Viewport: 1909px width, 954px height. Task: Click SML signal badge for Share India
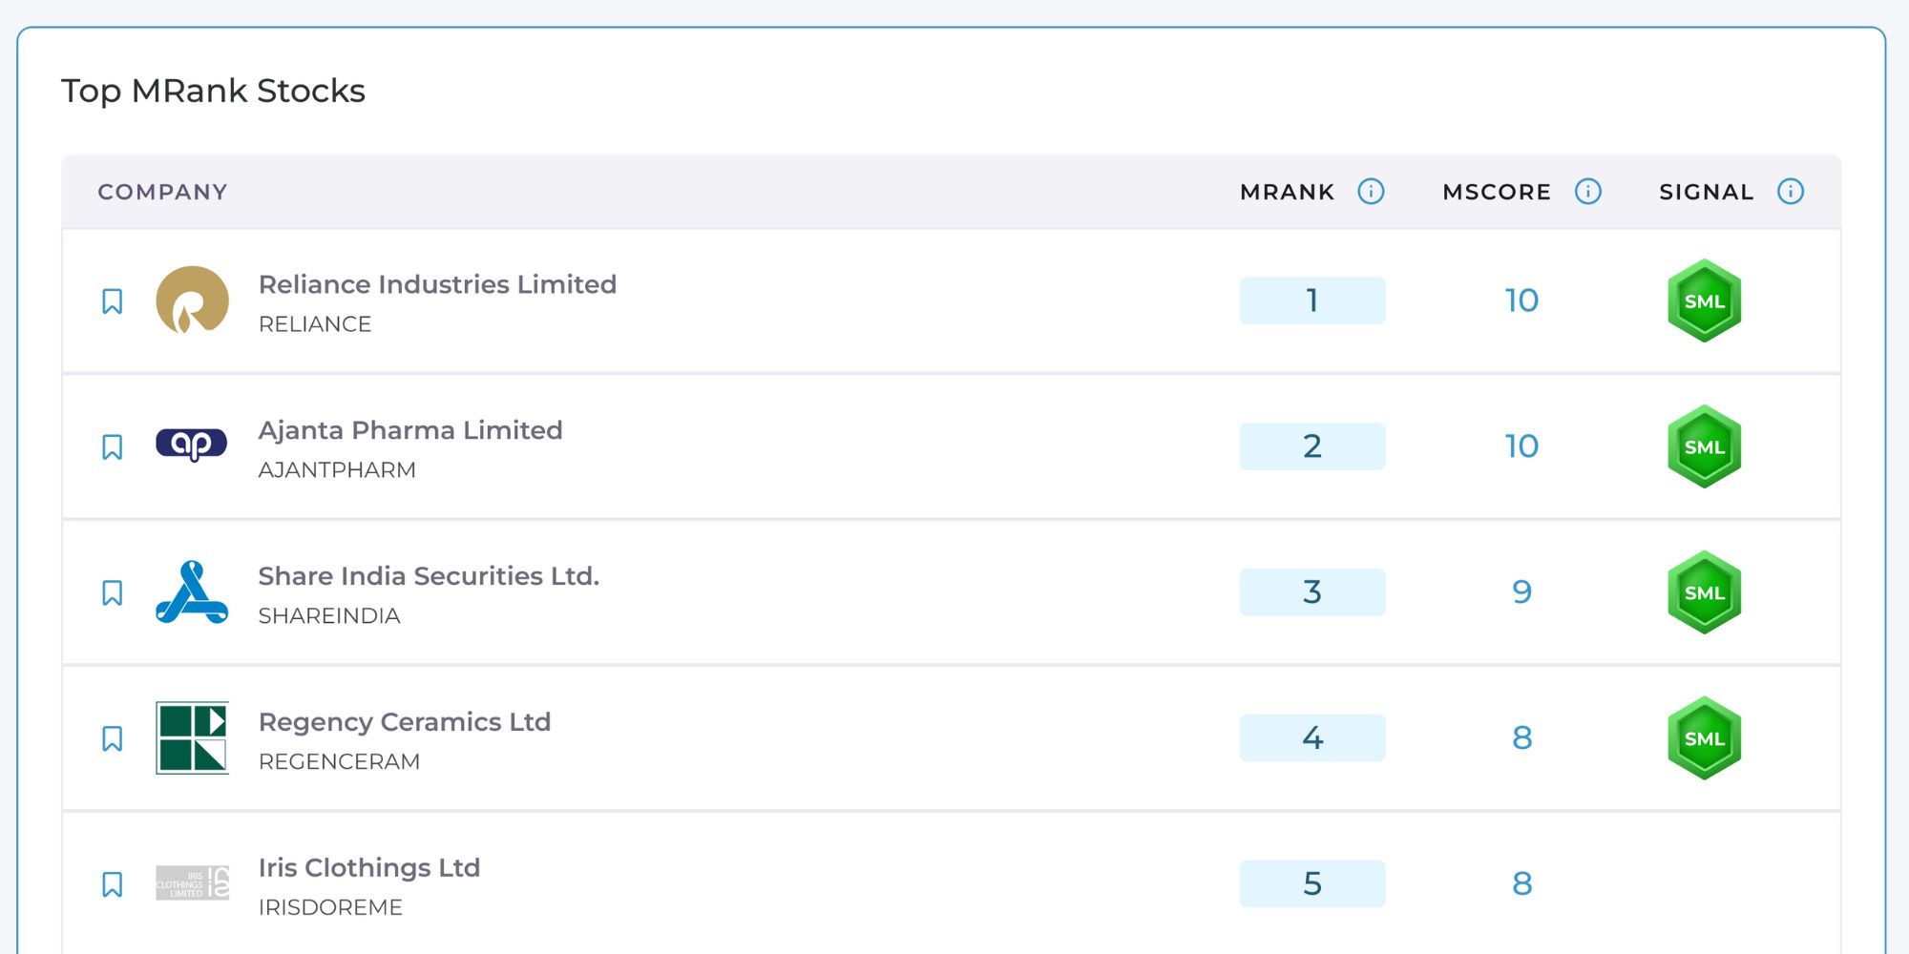tap(1705, 593)
